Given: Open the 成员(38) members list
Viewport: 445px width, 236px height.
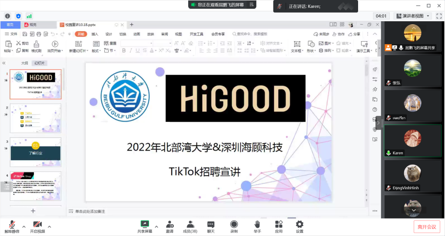Looking at the screenshot, I should [x=190, y=226].
